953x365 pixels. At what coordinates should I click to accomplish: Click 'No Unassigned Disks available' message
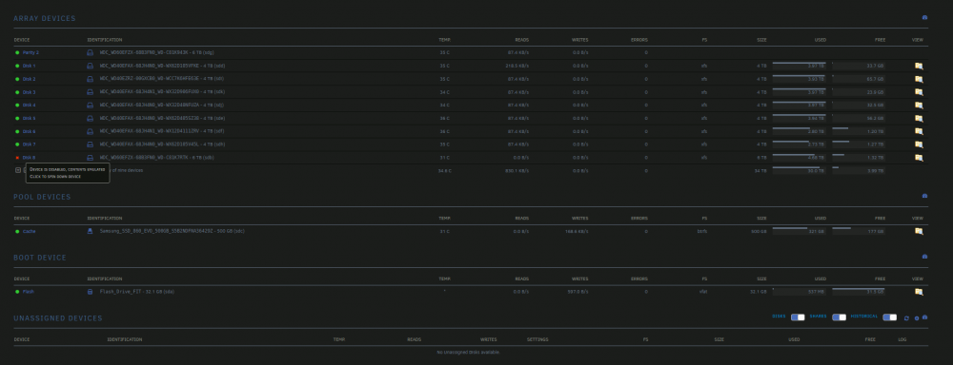coord(469,353)
